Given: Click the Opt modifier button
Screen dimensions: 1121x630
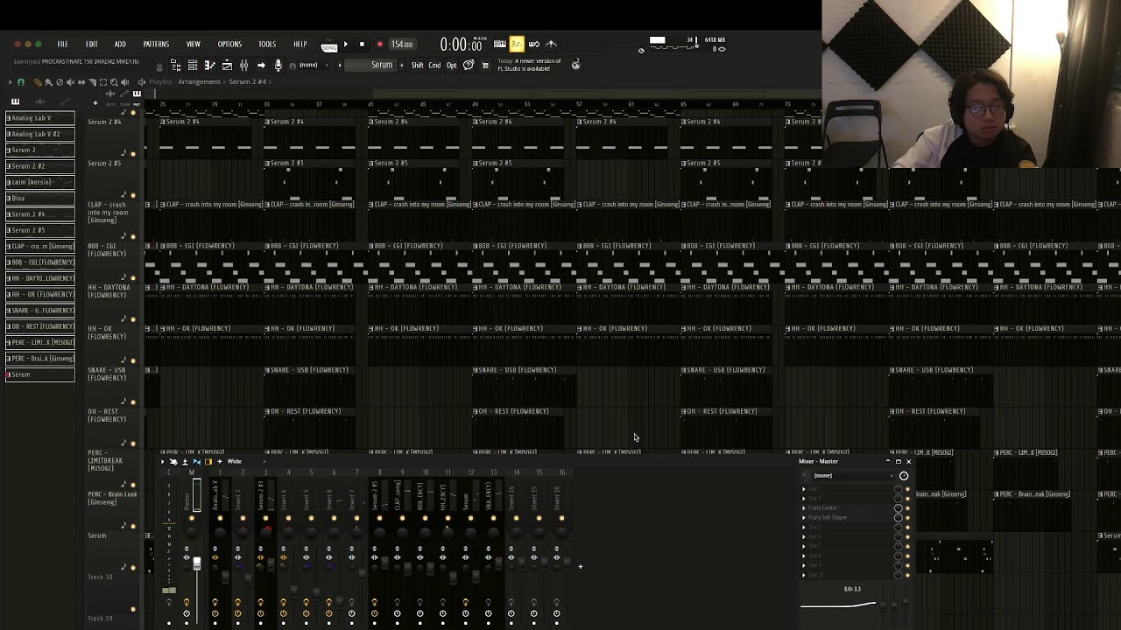Looking at the screenshot, I should 451,65.
